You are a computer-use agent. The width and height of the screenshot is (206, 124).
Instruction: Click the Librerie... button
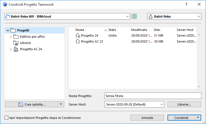coord(184,104)
